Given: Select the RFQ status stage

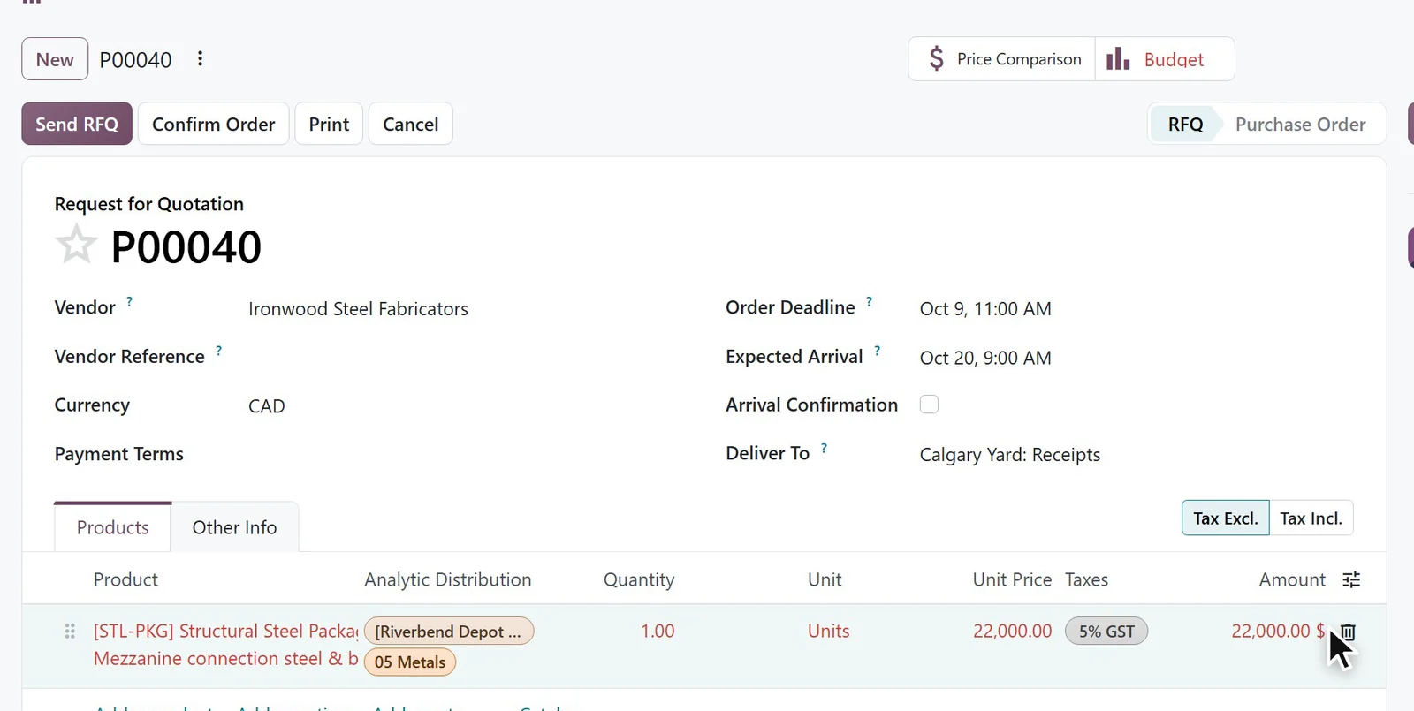Looking at the screenshot, I should tap(1185, 125).
